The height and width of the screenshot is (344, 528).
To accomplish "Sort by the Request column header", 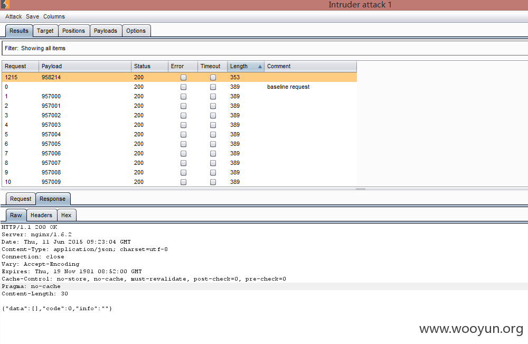I will (x=20, y=67).
